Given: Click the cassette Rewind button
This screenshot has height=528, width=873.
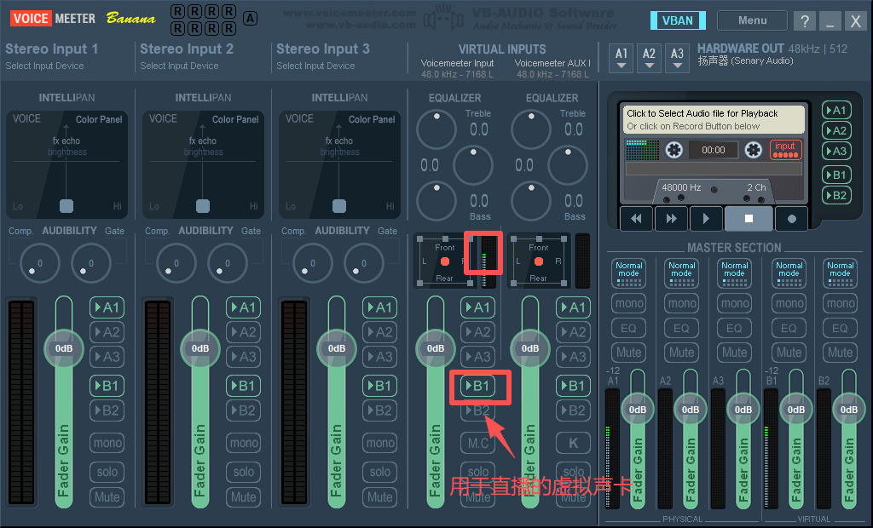Looking at the screenshot, I should 636,218.
